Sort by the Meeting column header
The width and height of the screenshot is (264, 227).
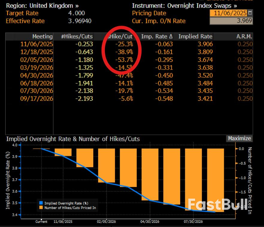pos(43,36)
